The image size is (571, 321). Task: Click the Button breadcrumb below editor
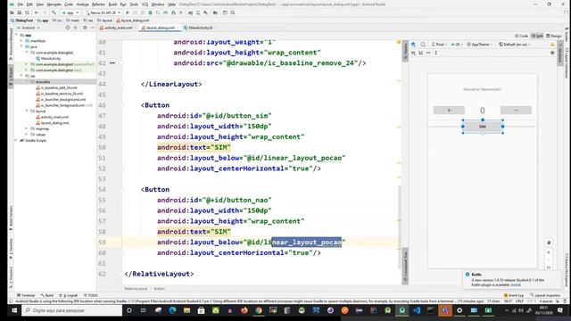tap(159, 289)
